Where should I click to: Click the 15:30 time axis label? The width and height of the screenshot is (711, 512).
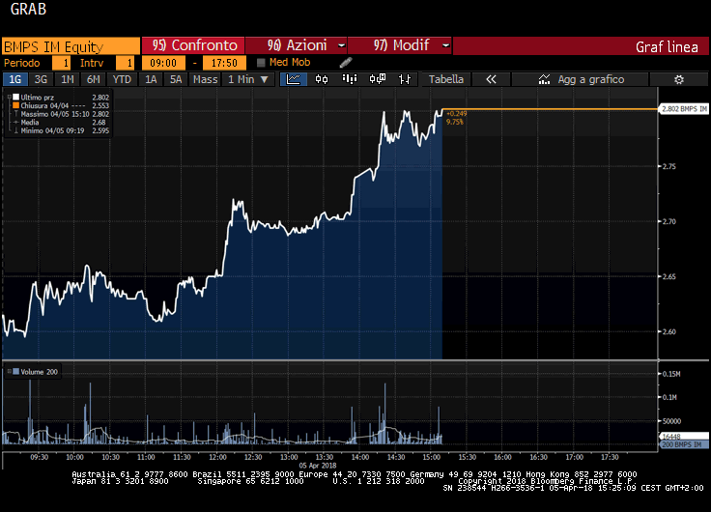click(x=467, y=457)
